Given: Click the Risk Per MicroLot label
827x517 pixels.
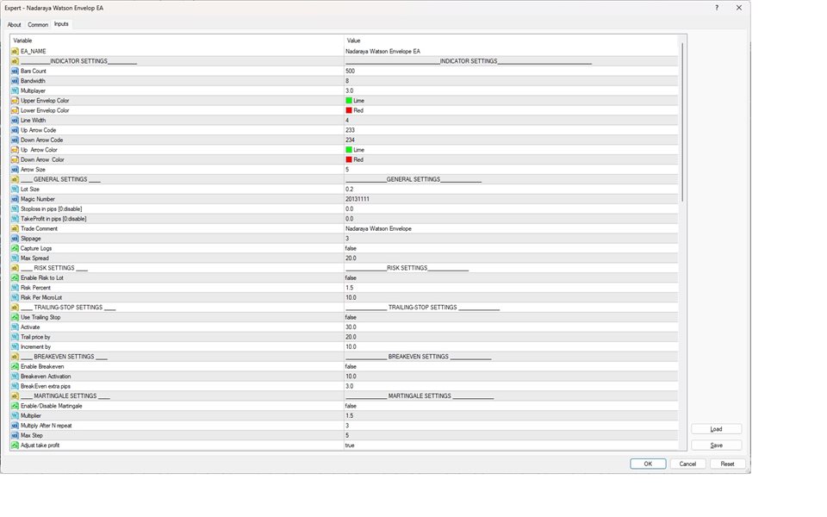Looking at the screenshot, I should 41,297.
